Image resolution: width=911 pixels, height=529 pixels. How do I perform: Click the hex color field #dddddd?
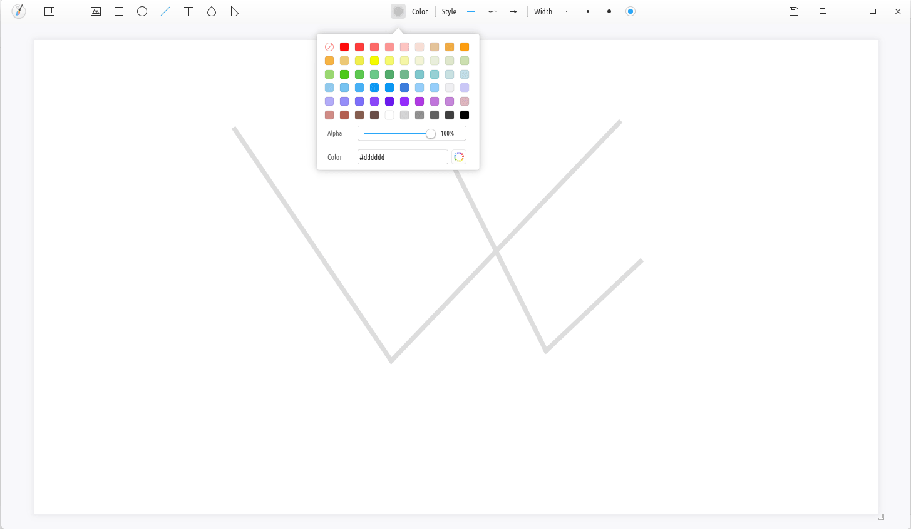pos(402,157)
